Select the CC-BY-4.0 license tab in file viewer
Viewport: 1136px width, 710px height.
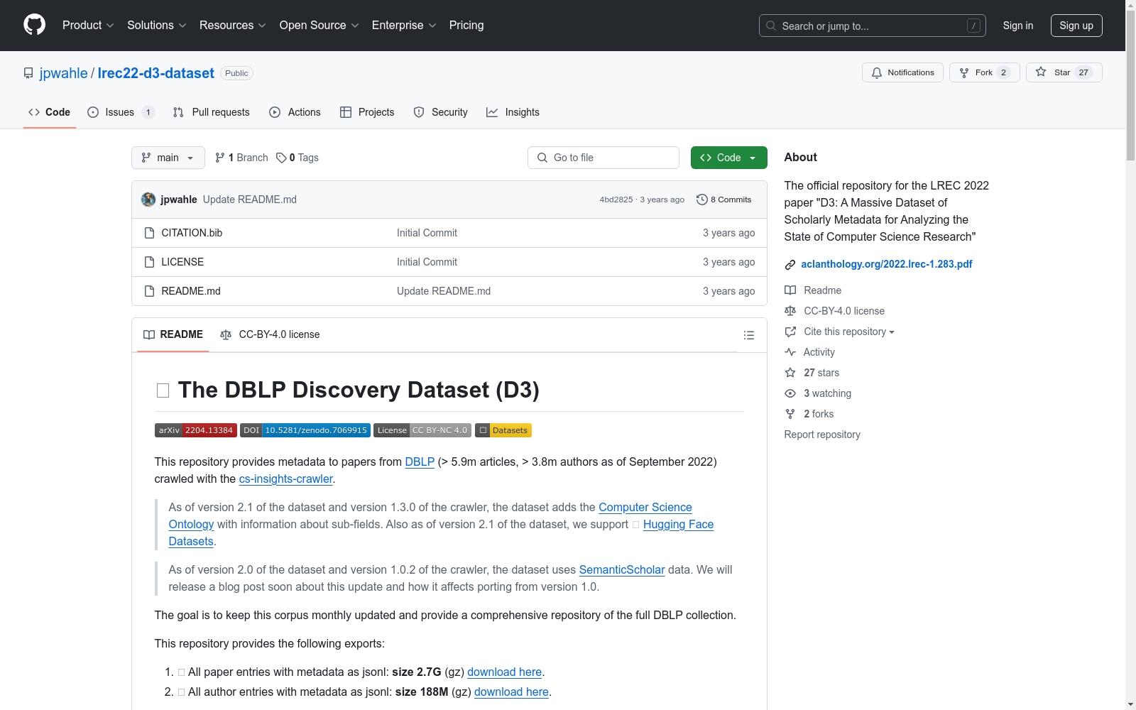point(270,334)
